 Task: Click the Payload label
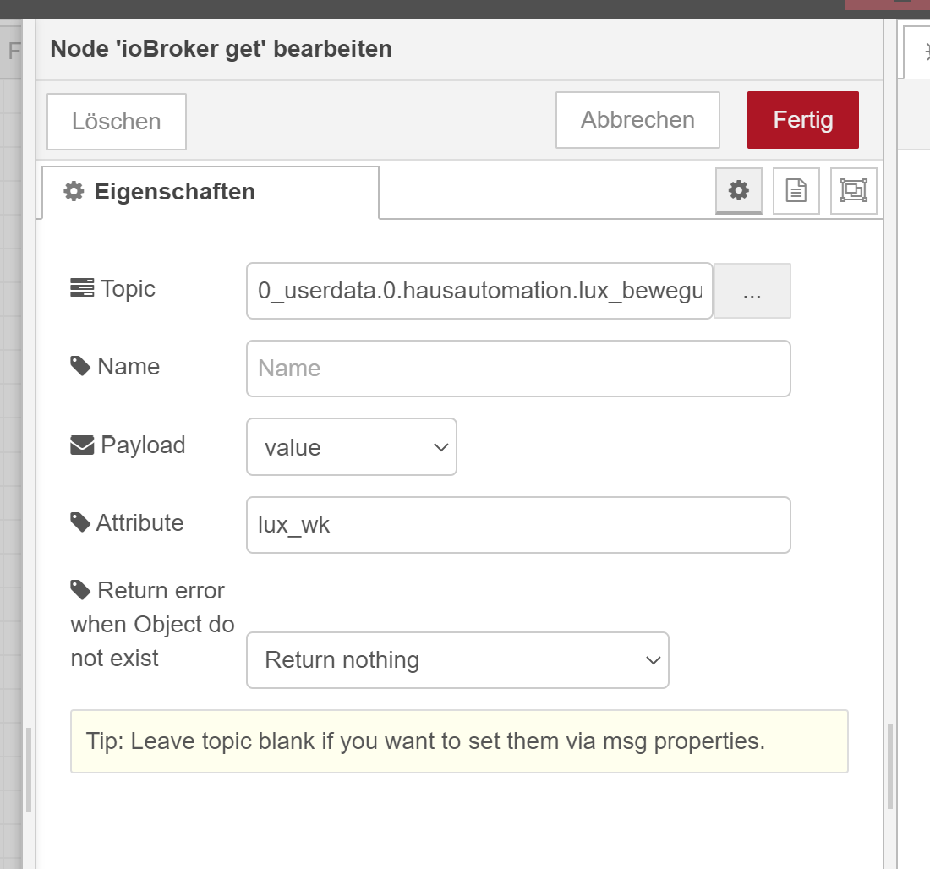pos(129,445)
